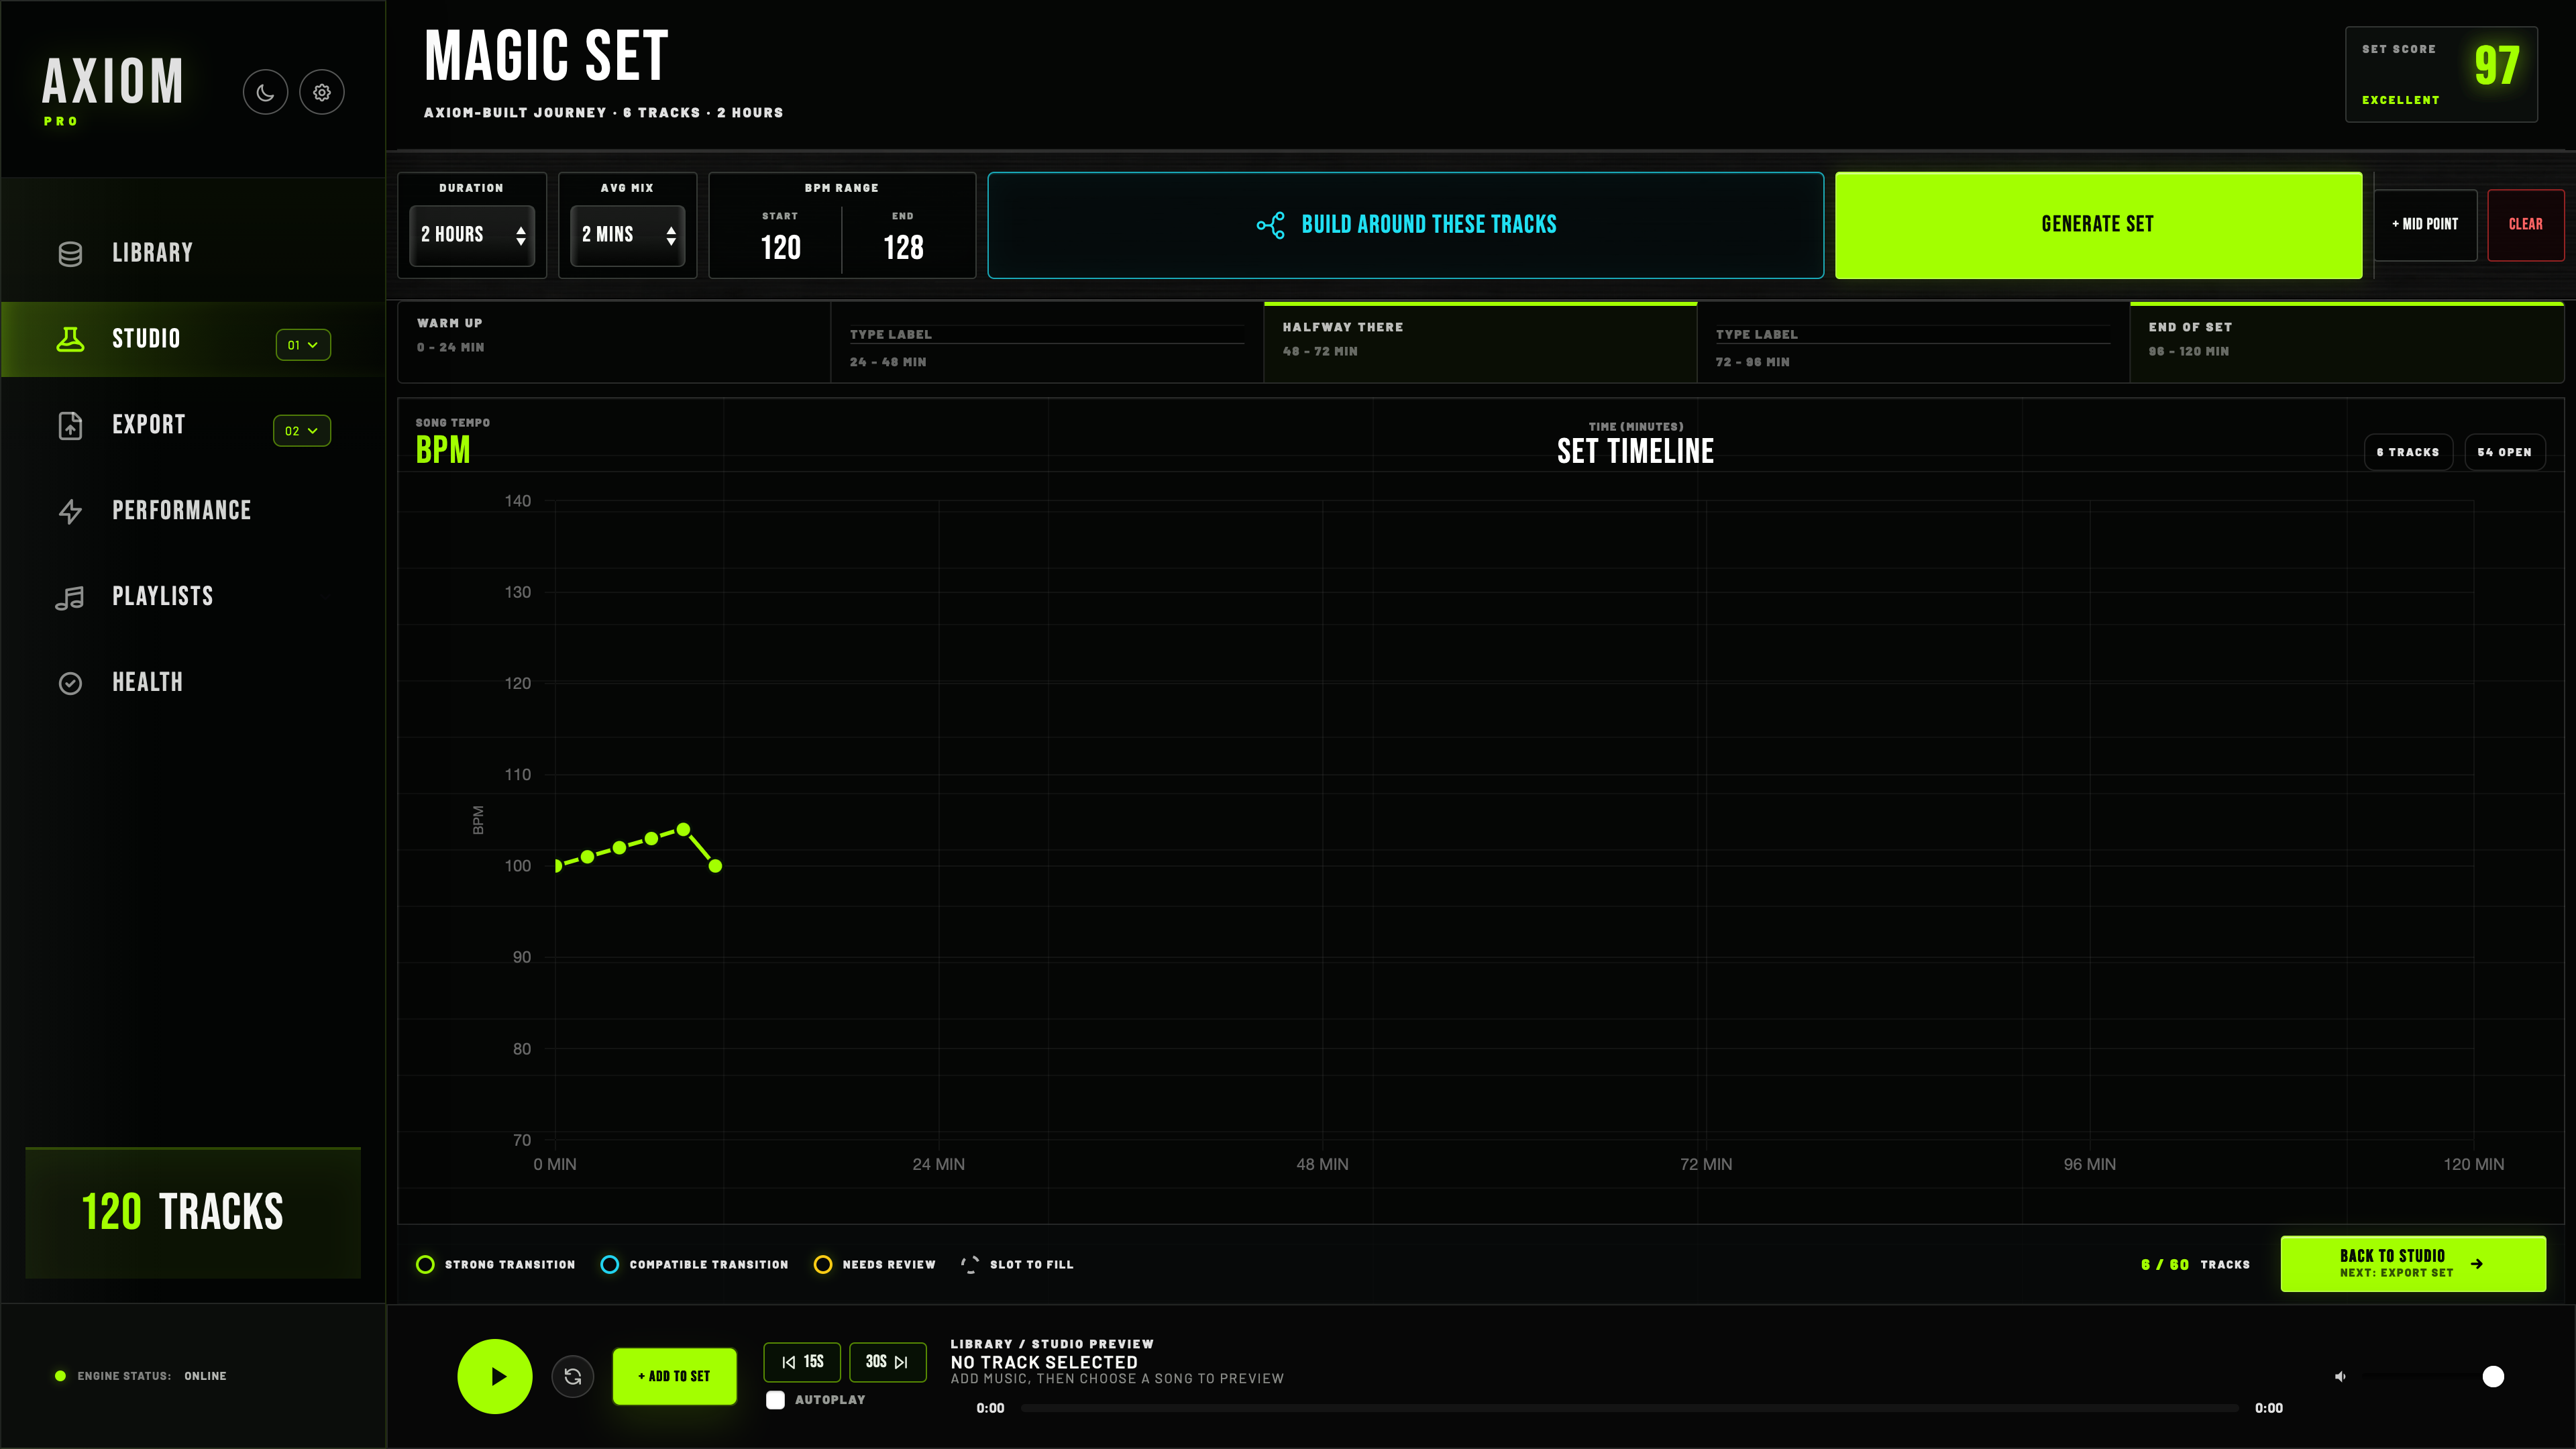Edit the BPM end value 128
Viewport: 2576px width, 1449px height.
[903, 248]
